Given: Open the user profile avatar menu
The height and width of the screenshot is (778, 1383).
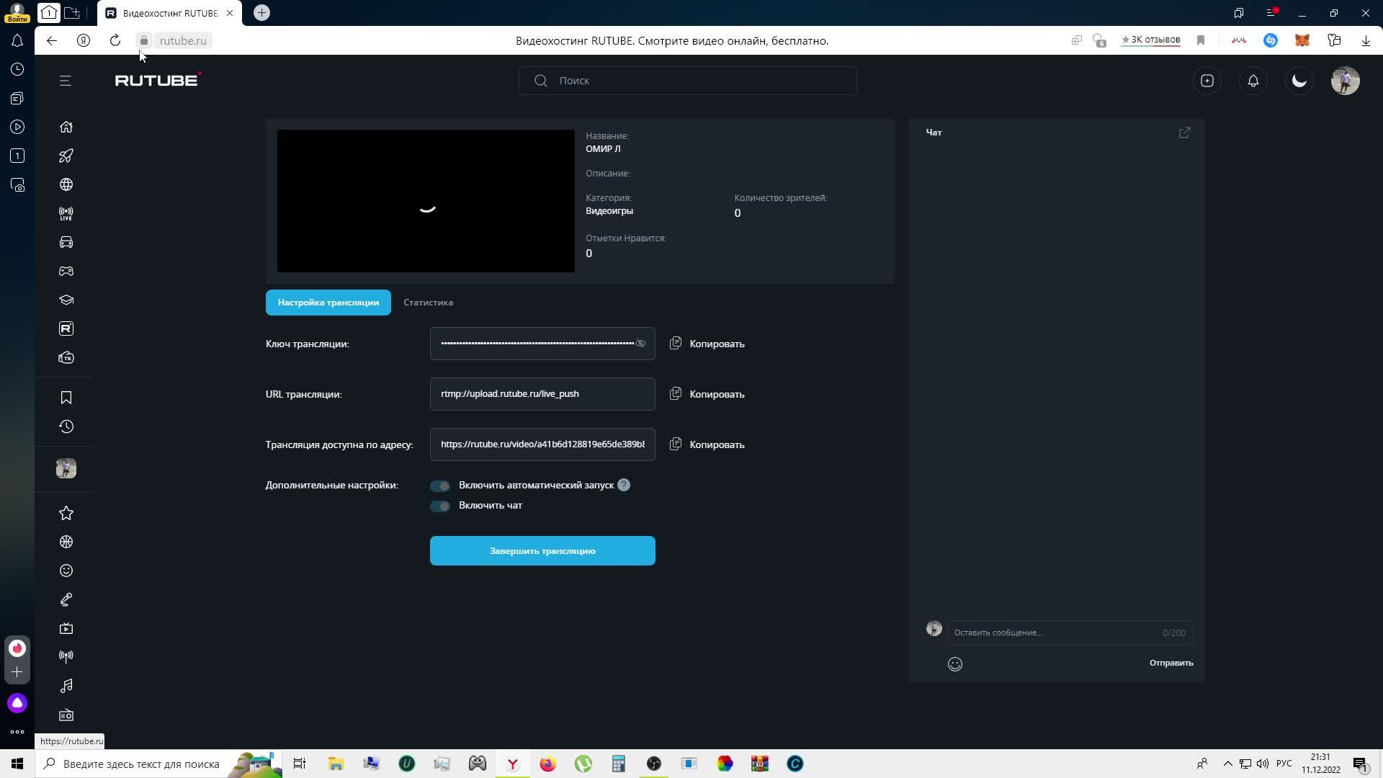Looking at the screenshot, I should [1345, 81].
